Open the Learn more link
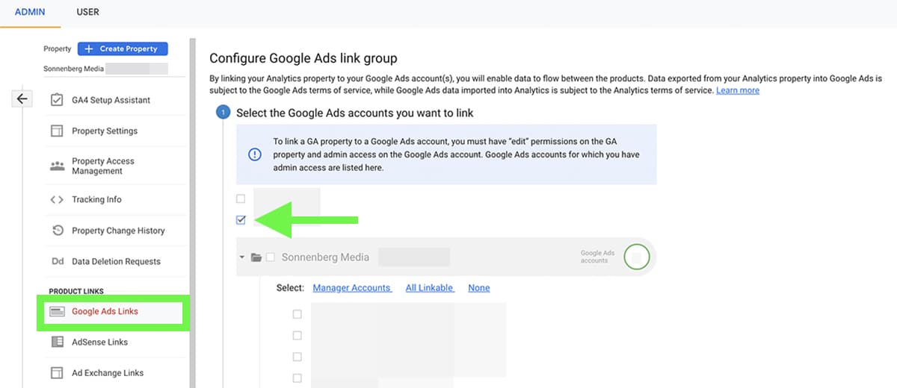 [x=737, y=90]
